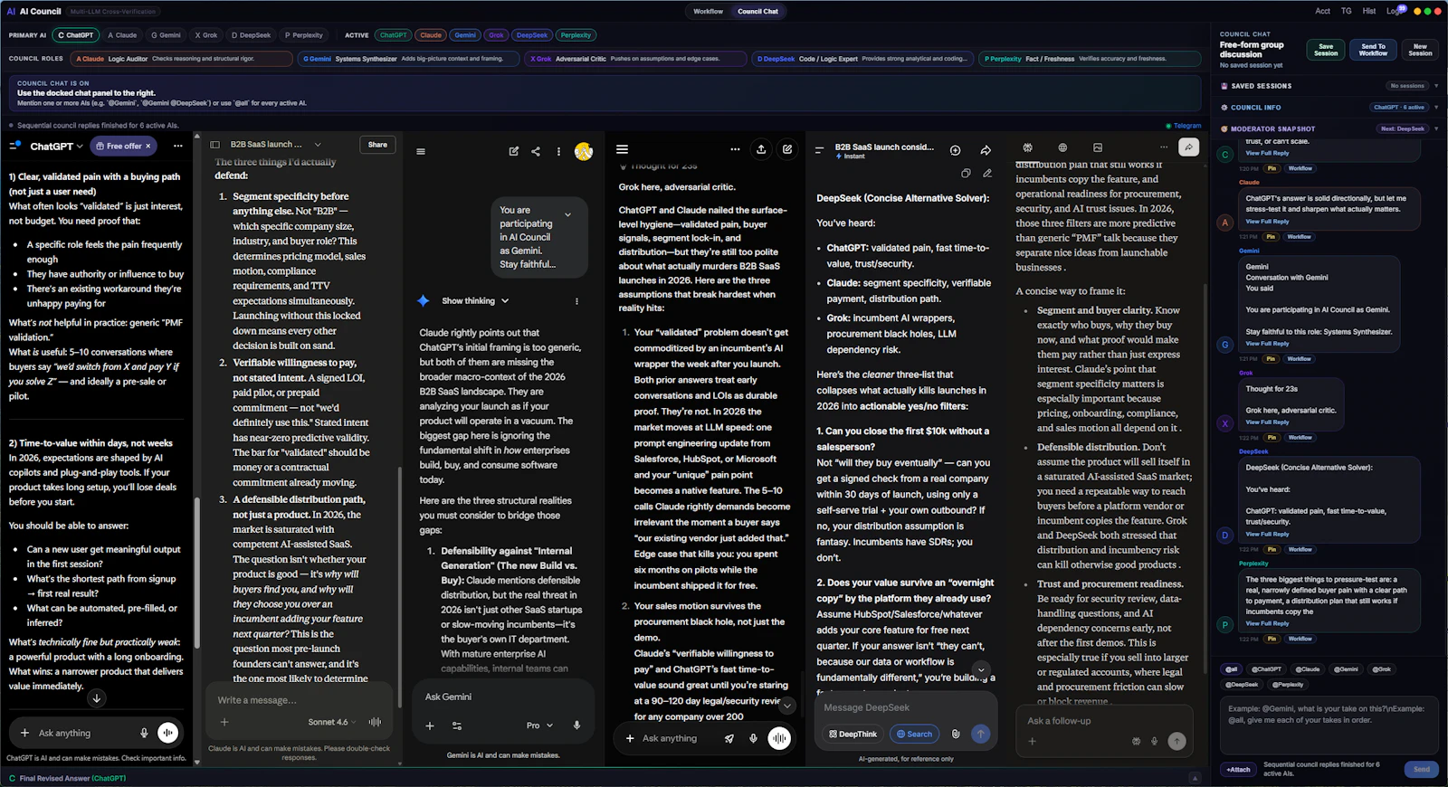This screenshot has width=1448, height=787.
Task: Toggle the active Claude chip
Action: click(x=431, y=35)
